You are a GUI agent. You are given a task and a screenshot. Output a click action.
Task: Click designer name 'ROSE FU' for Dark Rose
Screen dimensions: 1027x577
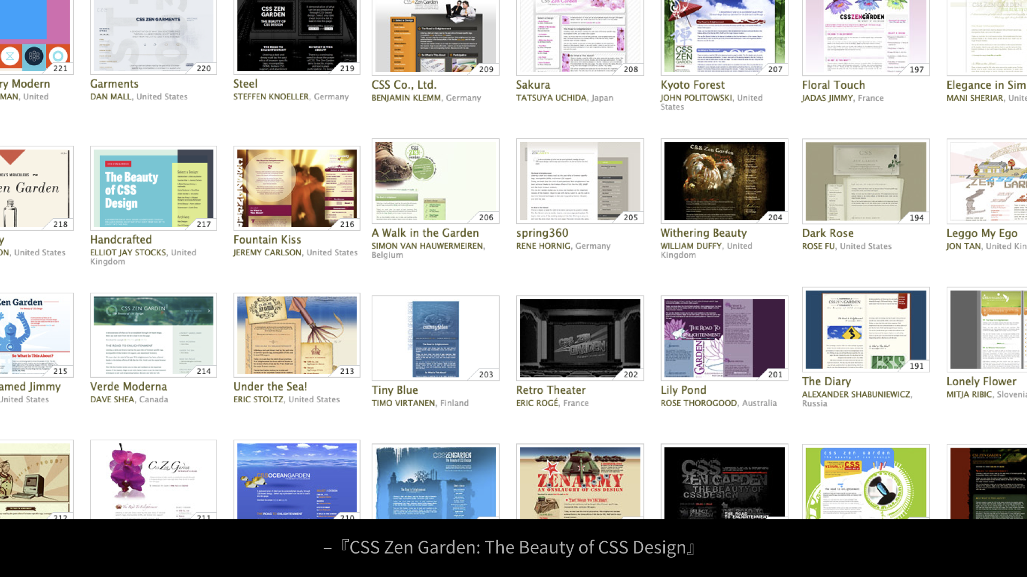tap(817, 246)
